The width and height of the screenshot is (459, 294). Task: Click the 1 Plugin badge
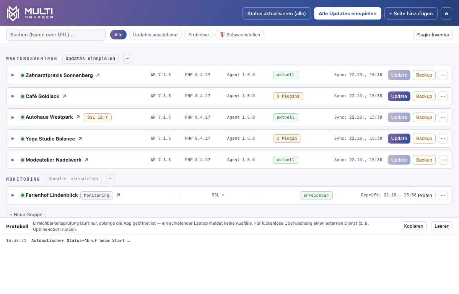(287, 139)
